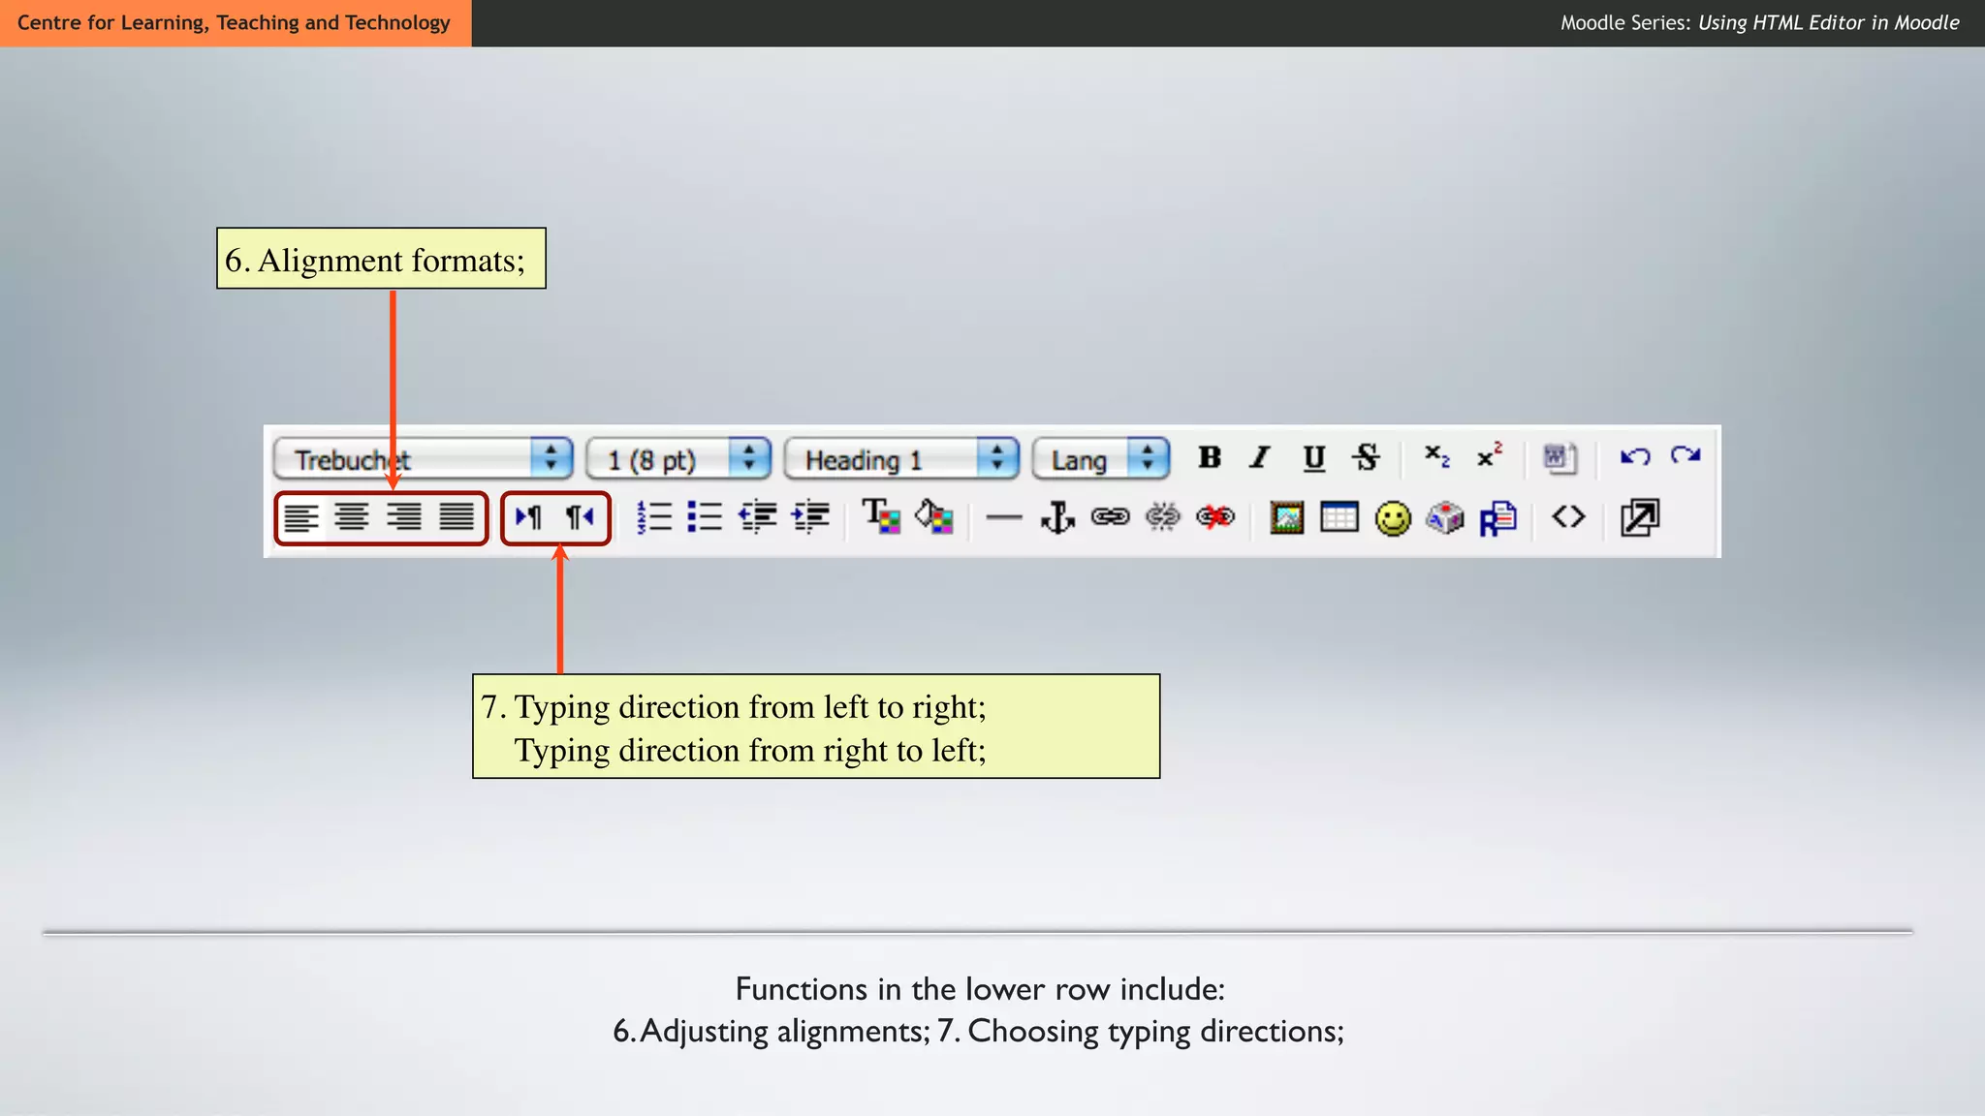This screenshot has width=1985, height=1116.
Task: Center align the text
Action: point(352,518)
